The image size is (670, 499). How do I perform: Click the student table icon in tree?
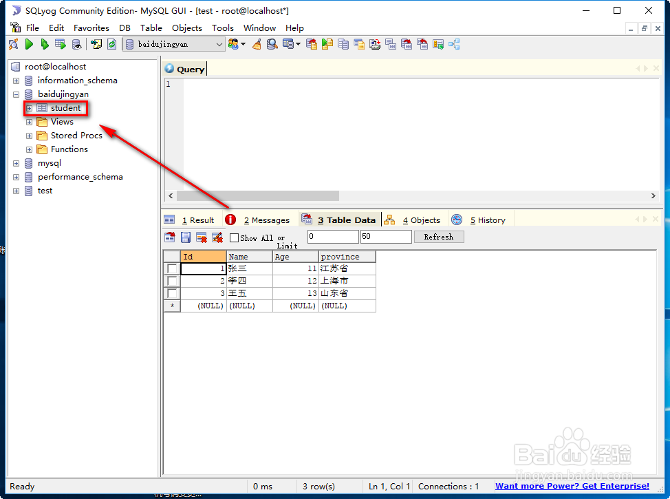[x=42, y=108]
